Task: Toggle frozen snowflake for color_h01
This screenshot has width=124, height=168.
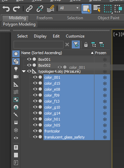Action: pos(105,119)
